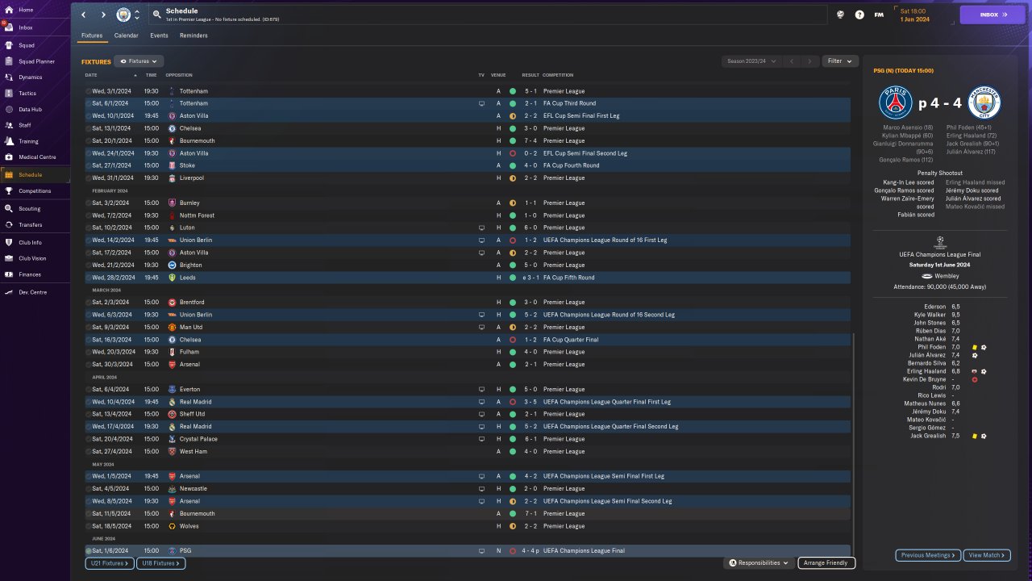Click Erling Haaland in the lineup list
The width and height of the screenshot is (1032, 581).
point(925,371)
